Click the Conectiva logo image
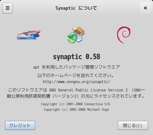 point(29,35)
